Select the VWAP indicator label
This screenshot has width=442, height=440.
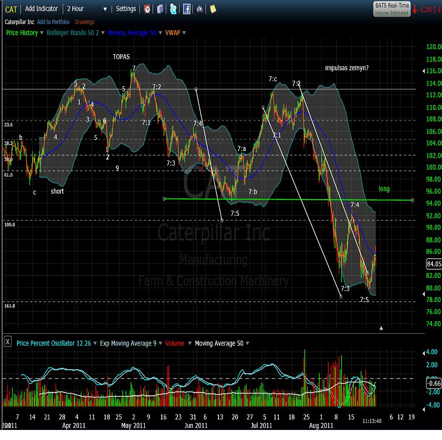172,33
